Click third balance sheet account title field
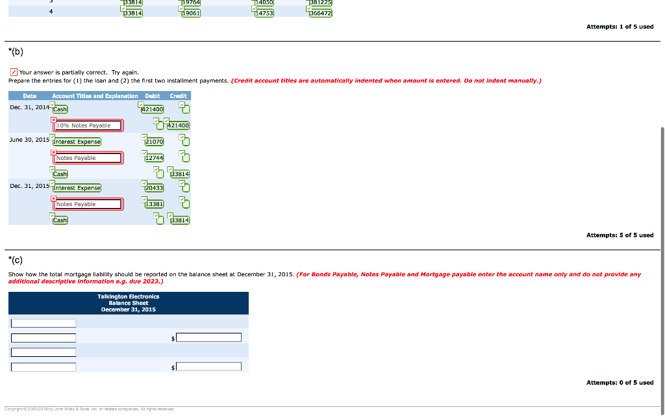This screenshot has height=416, width=665. (44, 352)
